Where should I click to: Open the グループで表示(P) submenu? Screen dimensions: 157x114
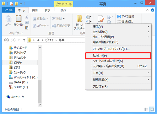point(118,37)
